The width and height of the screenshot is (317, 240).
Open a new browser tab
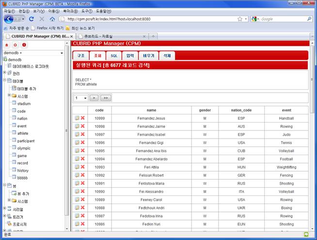(153, 36)
